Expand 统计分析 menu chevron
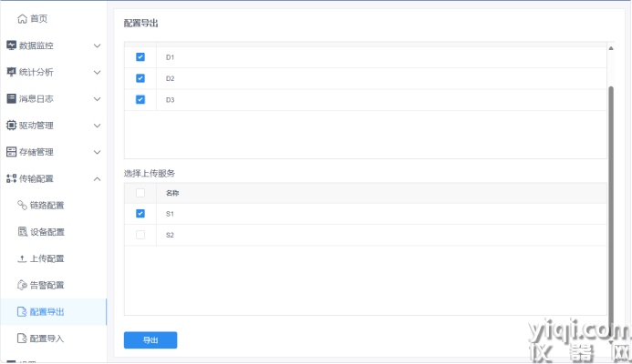This screenshot has height=364, width=632. (98, 73)
